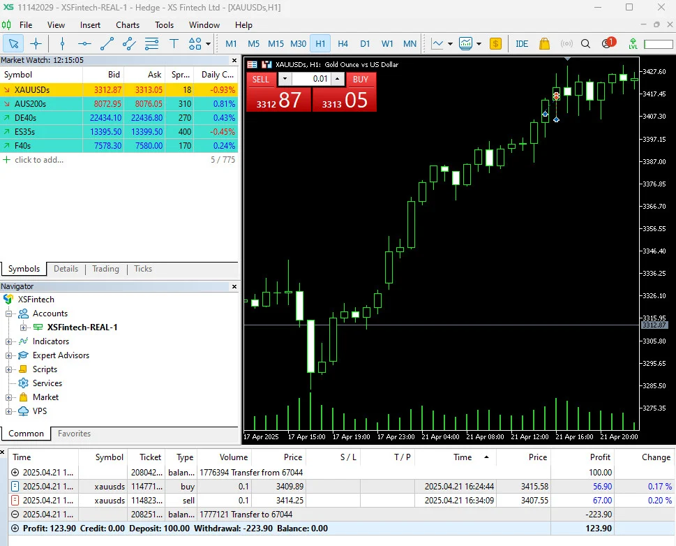Expand the Indicators tree node
676x546 pixels.
(x=8, y=341)
